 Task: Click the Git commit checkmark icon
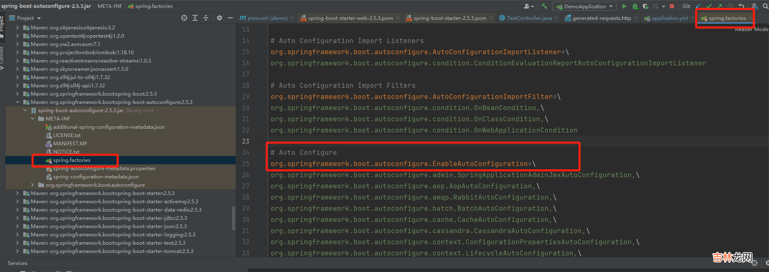coord(709,6)
